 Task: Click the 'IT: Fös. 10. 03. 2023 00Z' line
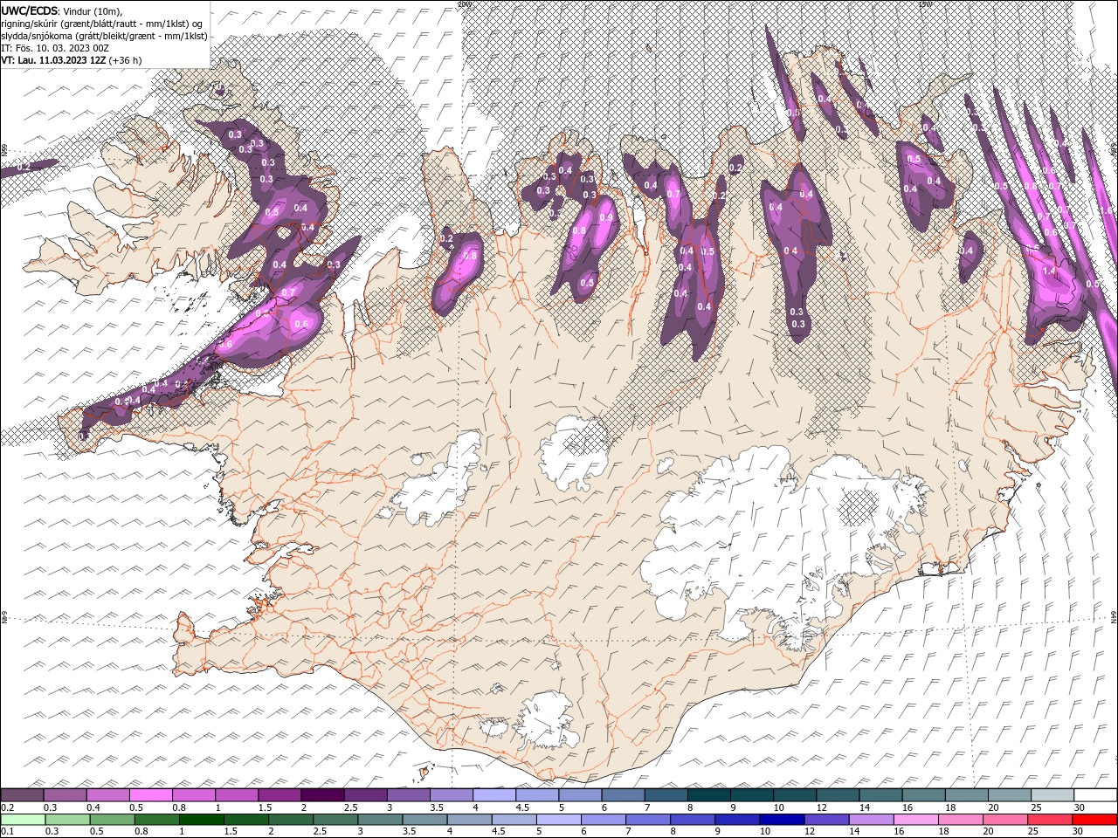(54, 48)
